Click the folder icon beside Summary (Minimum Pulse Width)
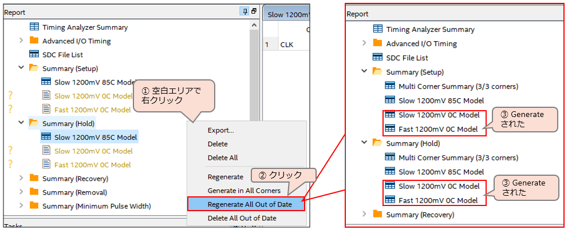Image resolution: width=568 pixels, height=230 pixels. [x=34, y=206]
